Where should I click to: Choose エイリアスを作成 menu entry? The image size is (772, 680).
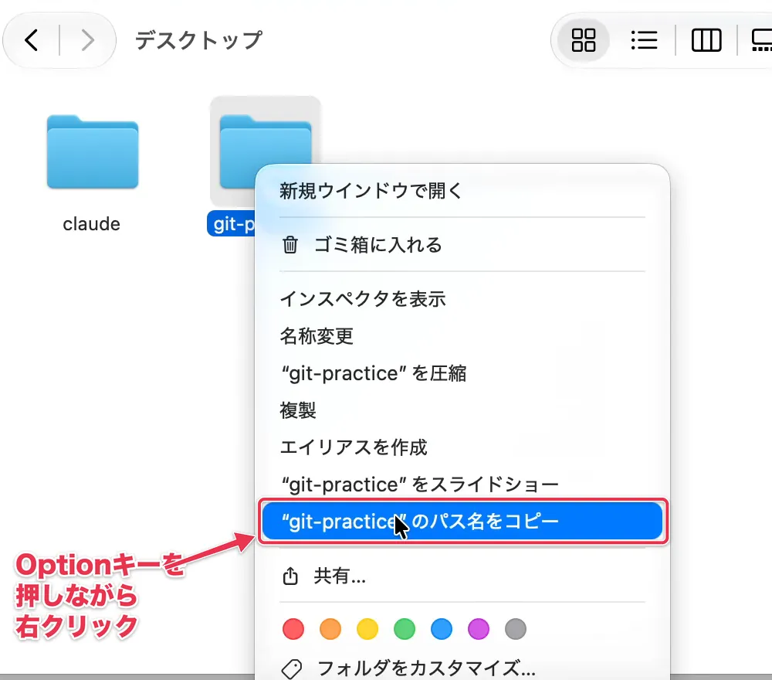point(462,447)
